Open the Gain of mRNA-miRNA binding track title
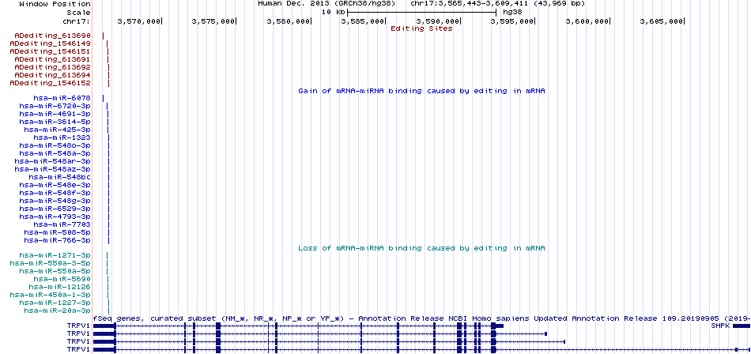Image resolution: width=751 pixels, height=354 pixels. coord(421,91)
